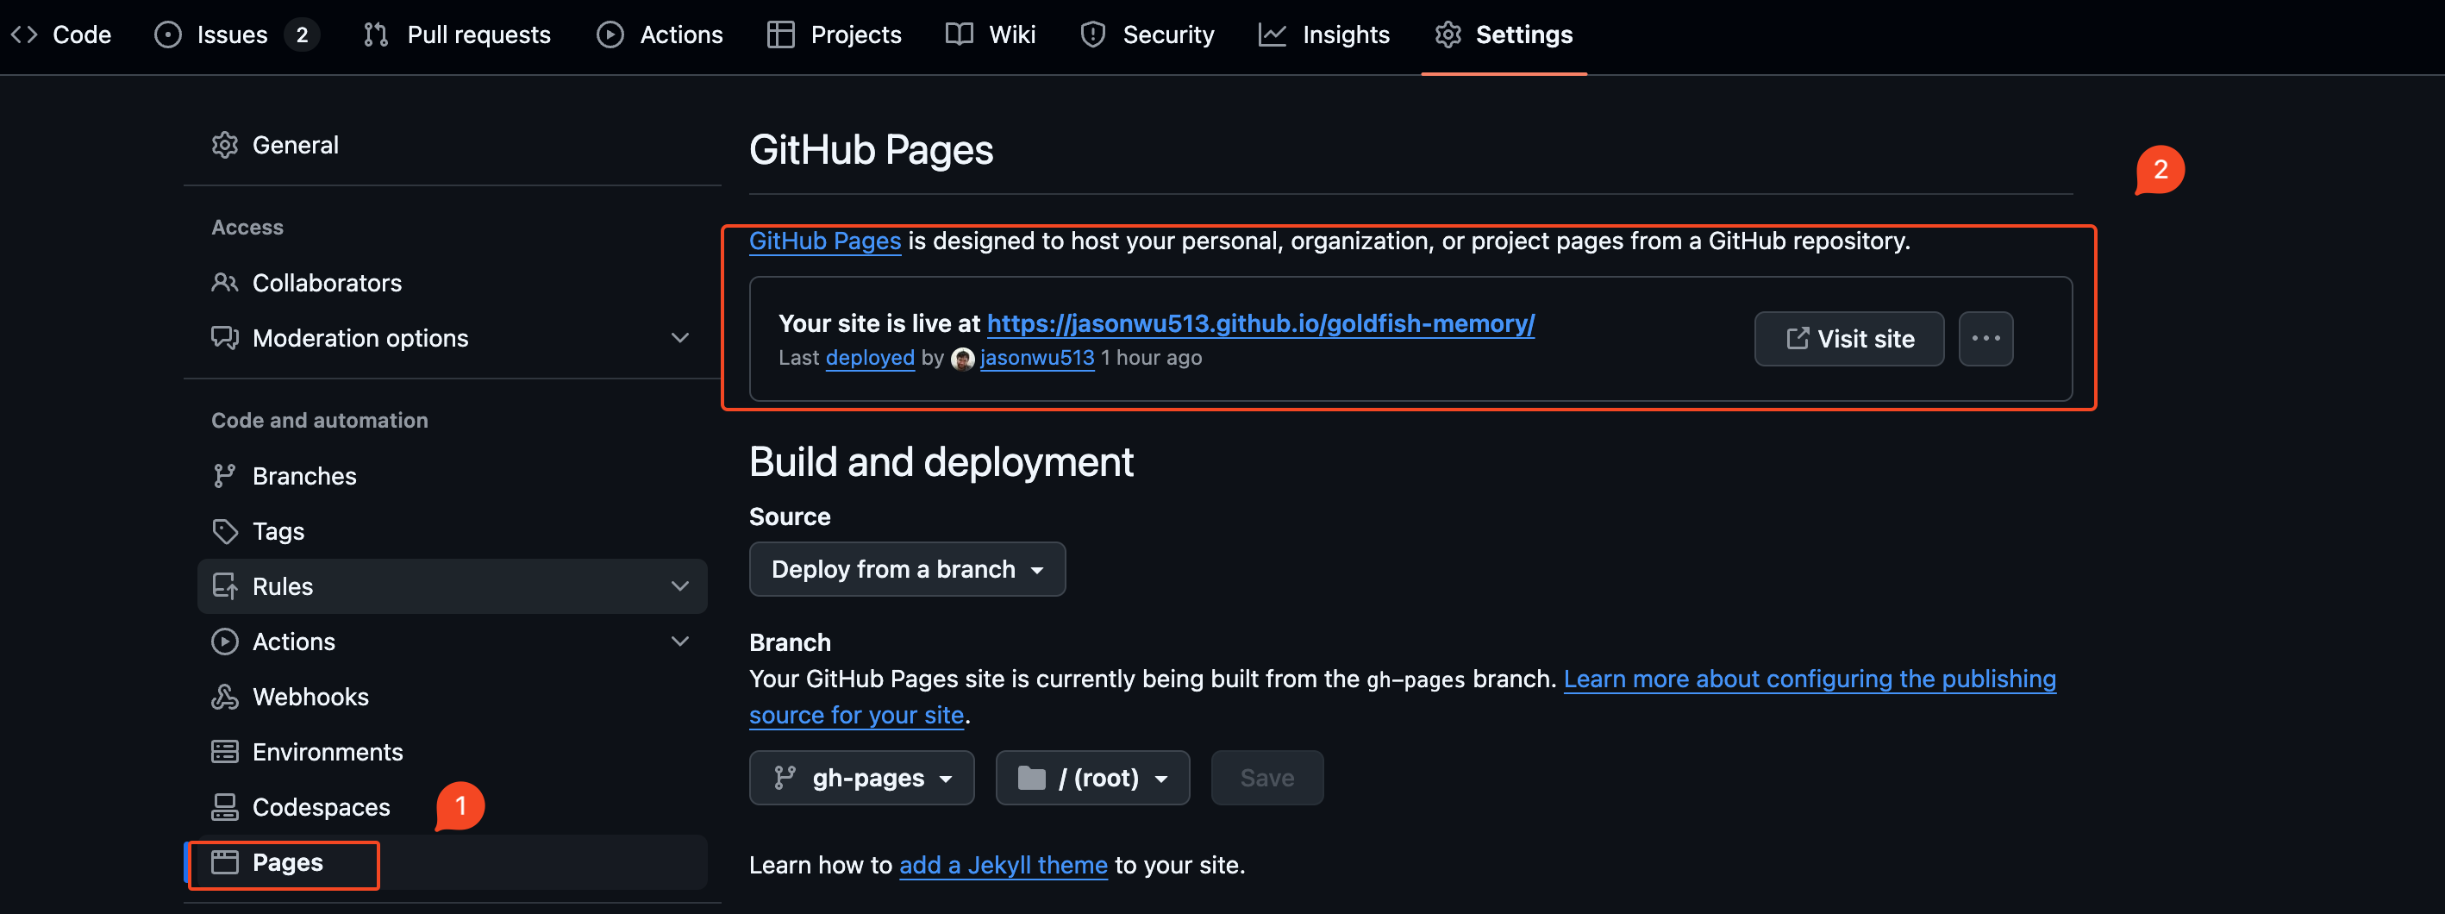This screenshot has height=914, width=2445.
Task: Click the Codespaces icon
Action: click(225, 807)
